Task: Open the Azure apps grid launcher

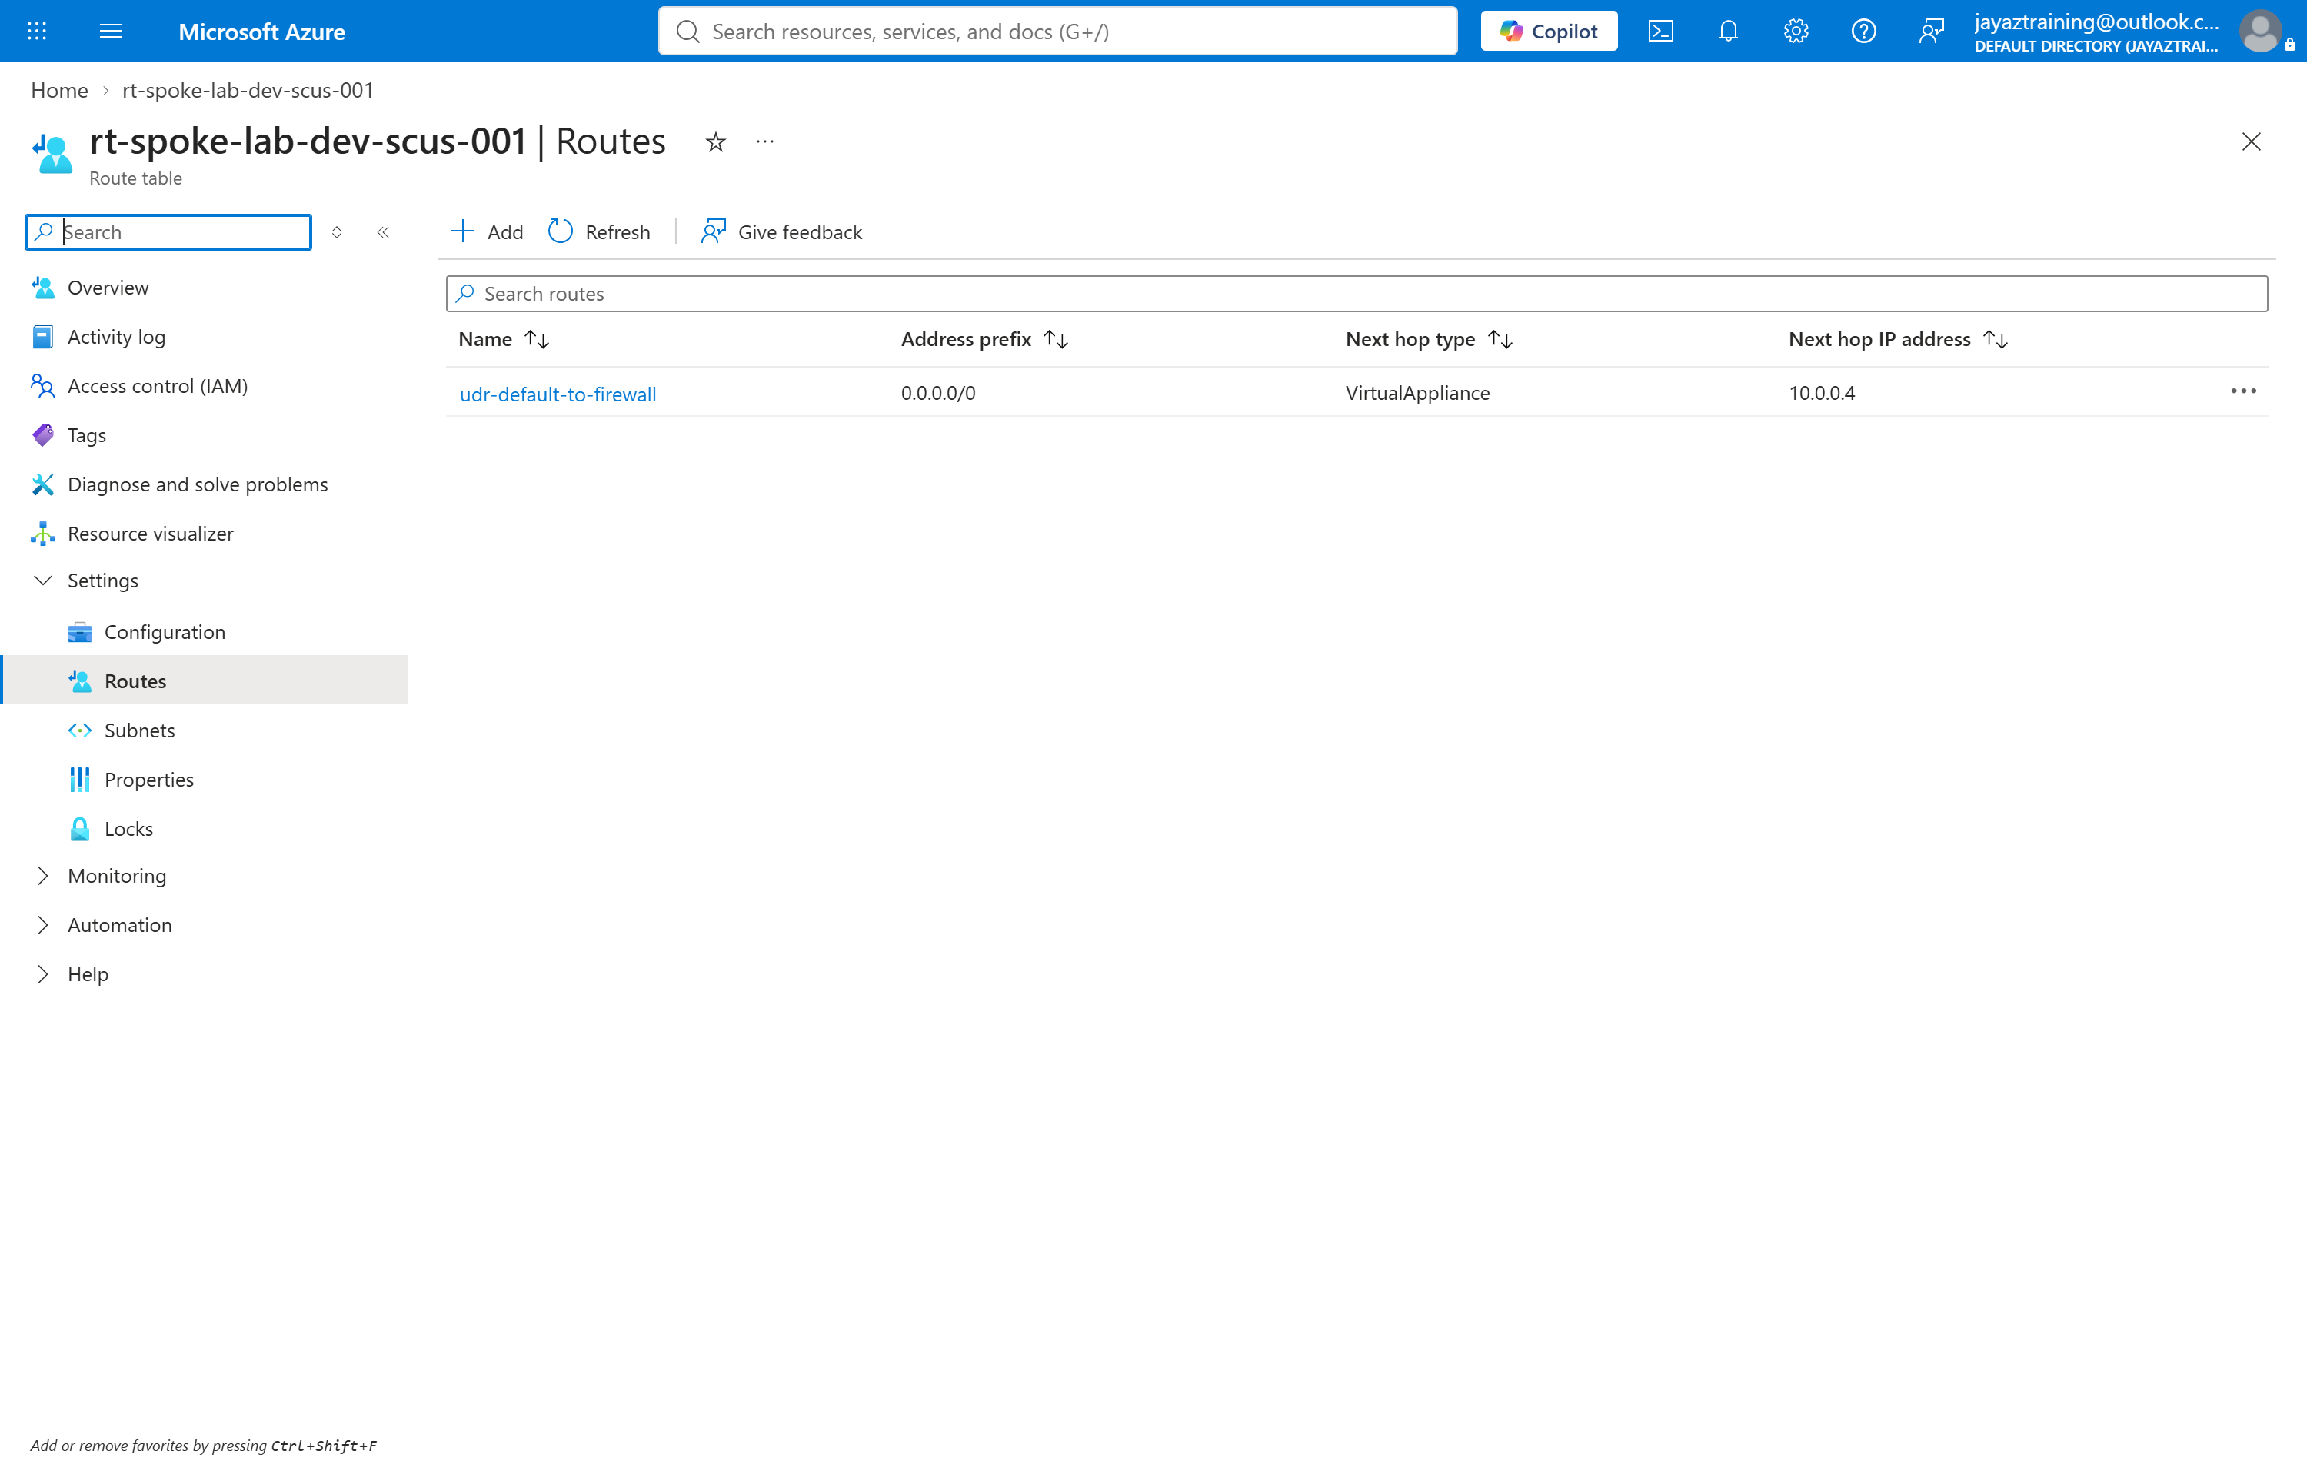Action: [x=36, y=31]
